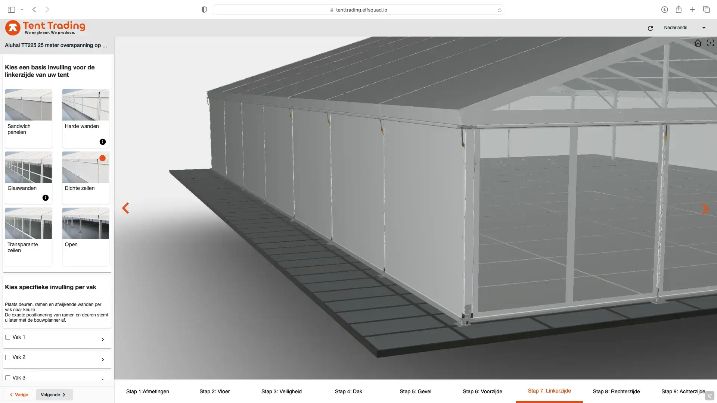Click Aluhal TT225 configuration title
This screenshot has height=403, width=717.
(x=56, y=45)
